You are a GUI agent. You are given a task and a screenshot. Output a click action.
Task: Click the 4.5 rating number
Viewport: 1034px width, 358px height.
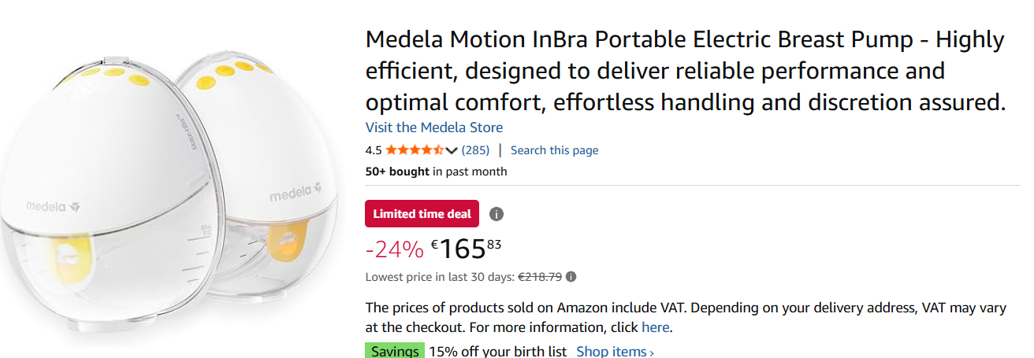374,150
